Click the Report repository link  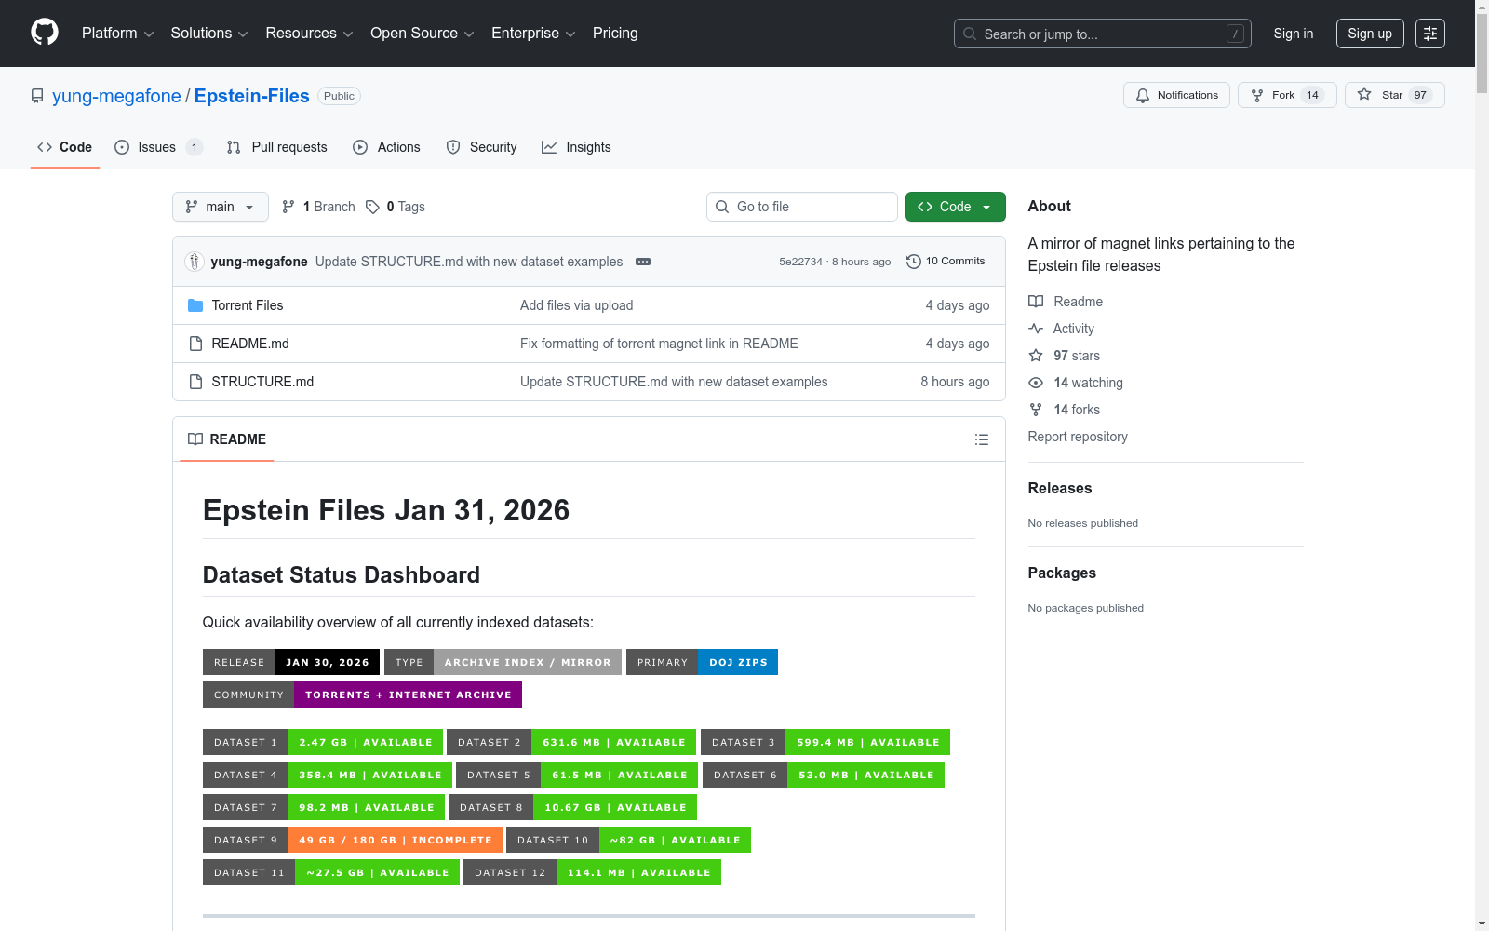click(1078, 437)
